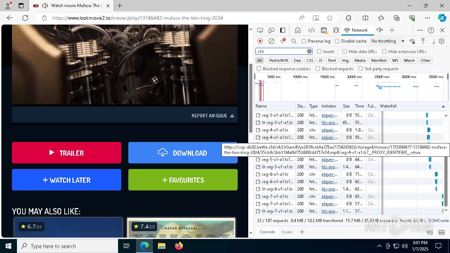Open the Windows Start menu
This screenshot has width=450, height=253.
coord(8,246)
